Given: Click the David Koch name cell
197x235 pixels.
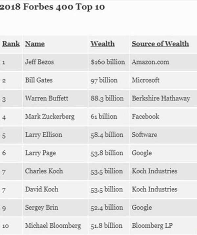Looking at the screenshot, I should tap(41, 189).
